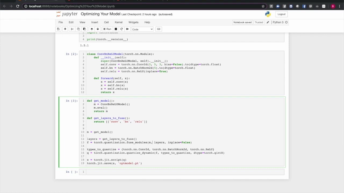Move the selected cell up

[92, 29]
